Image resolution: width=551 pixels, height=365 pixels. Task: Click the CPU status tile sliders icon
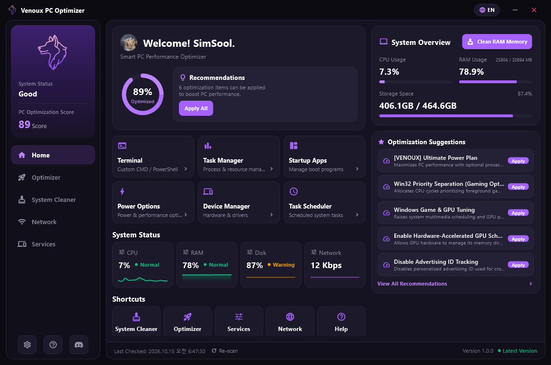pyautogui.click(x=122, y=252)
